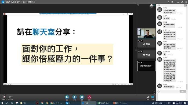Start recording with the REC button

82,97
